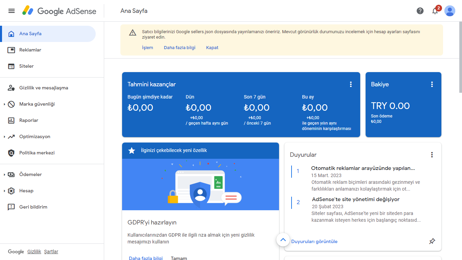462x260 pixels.
Task: Open the Şartlar footer link
Action: (x=51, y=252)
